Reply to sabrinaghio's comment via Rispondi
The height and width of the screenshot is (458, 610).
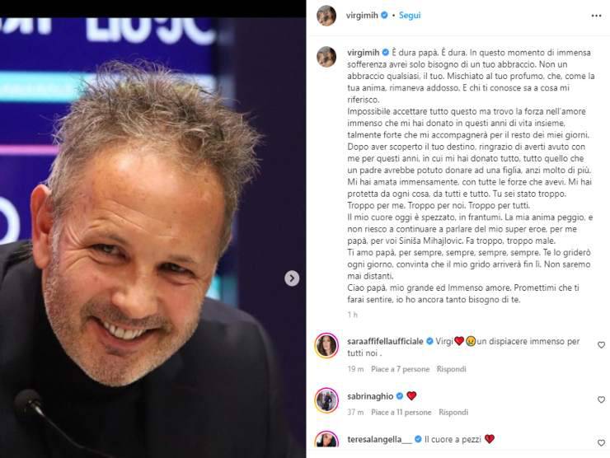453,412
